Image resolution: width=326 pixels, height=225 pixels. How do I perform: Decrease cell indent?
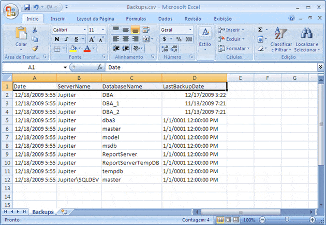pyautogui.click(x=116, y=49)
